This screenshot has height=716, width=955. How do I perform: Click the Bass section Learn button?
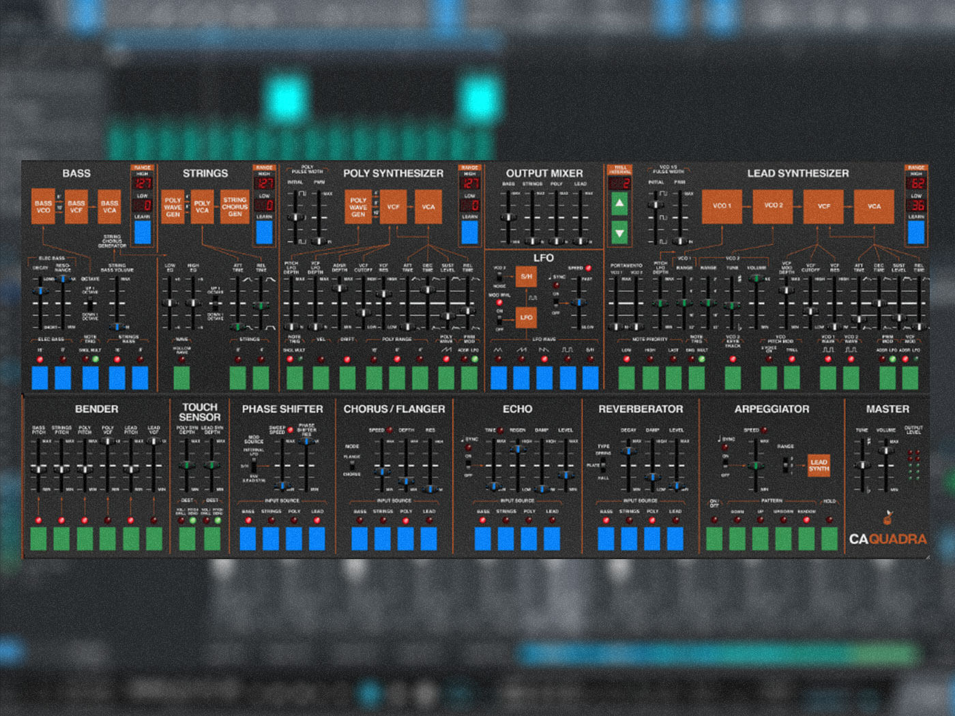click(x=143, y=231)
